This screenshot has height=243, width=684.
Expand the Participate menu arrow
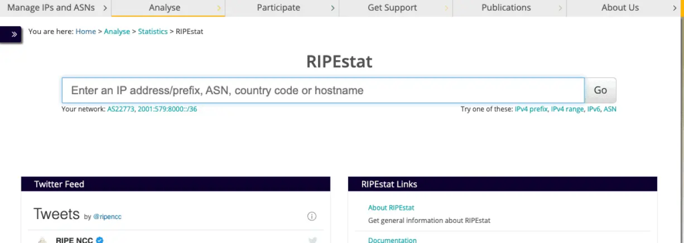[x=333, y=8]
